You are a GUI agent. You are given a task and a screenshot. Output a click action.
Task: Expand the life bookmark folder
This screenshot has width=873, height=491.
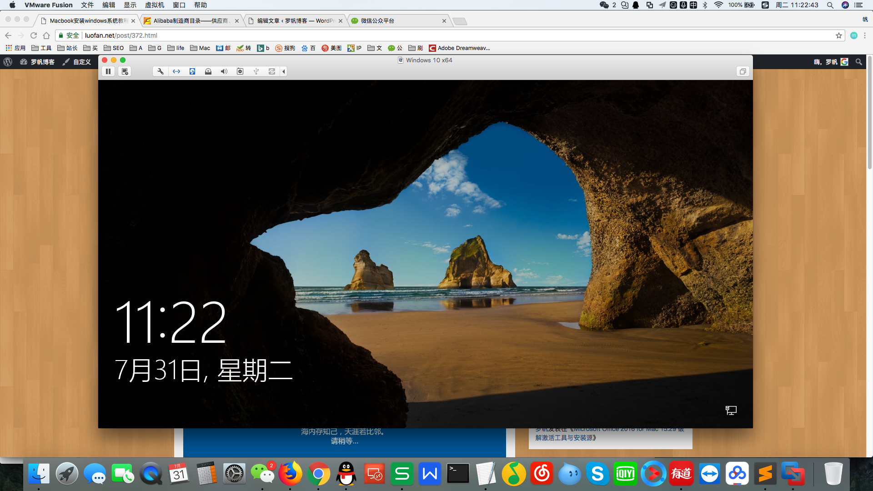pos(176,48)
